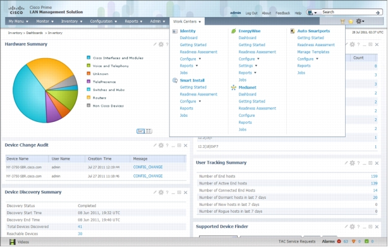Expand Smart Install Configure submenu
Viewport: 388px width, 247px height.
click(x=200, y=101)
